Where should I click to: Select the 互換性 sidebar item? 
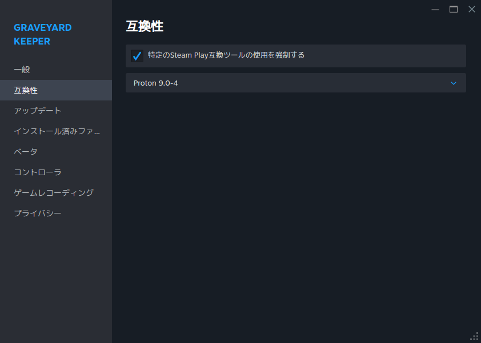(x=26, y=90)
